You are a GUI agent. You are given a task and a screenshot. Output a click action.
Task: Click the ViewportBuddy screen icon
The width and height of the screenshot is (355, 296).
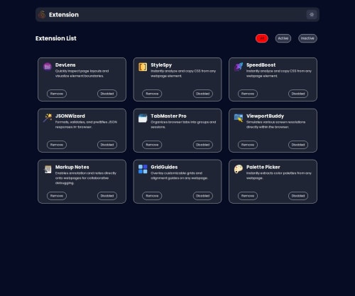[239, 118]
